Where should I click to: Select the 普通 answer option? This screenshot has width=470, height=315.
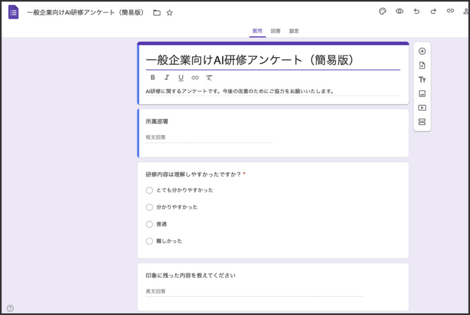tap(149, 224)
